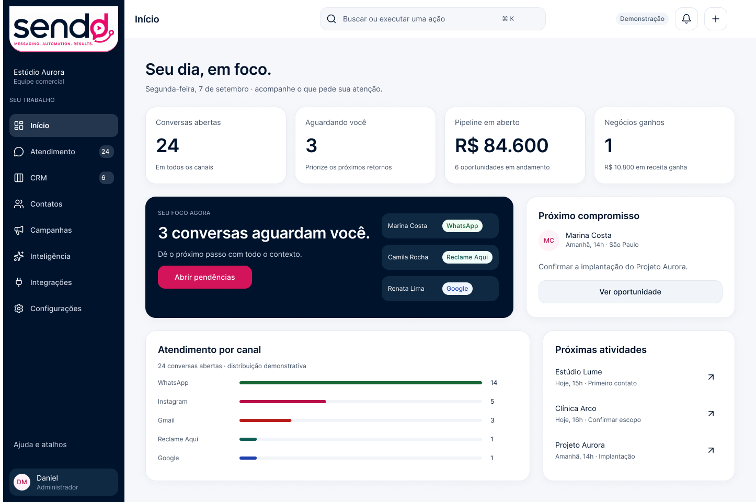756x502 pixels.
Task: Open the CRM section
Action: [64, 178]
